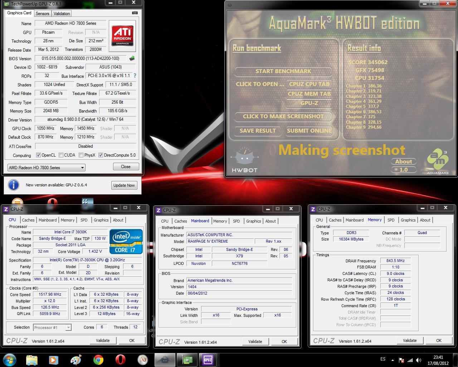Open the AMD Radeon HD 7800 Series dropdown

46,168
